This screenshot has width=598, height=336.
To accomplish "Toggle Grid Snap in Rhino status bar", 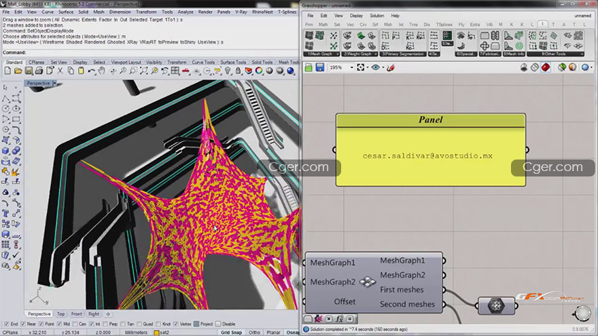I will coord(231,332).
